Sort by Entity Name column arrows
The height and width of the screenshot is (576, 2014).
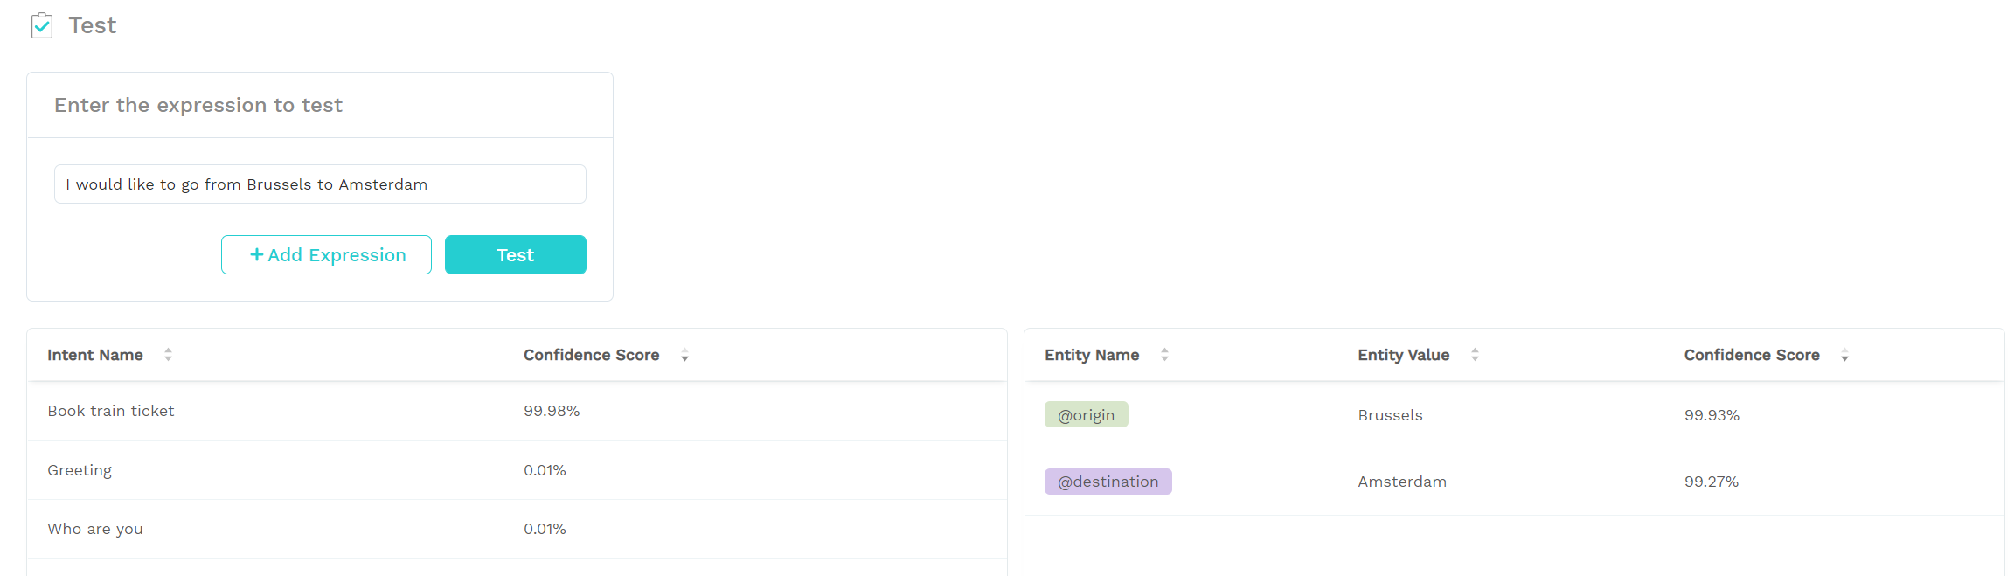tap(1164, 355)
